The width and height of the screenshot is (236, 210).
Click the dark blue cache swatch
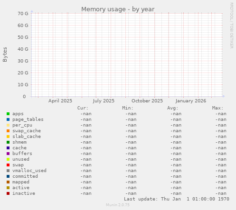(8, 148)
